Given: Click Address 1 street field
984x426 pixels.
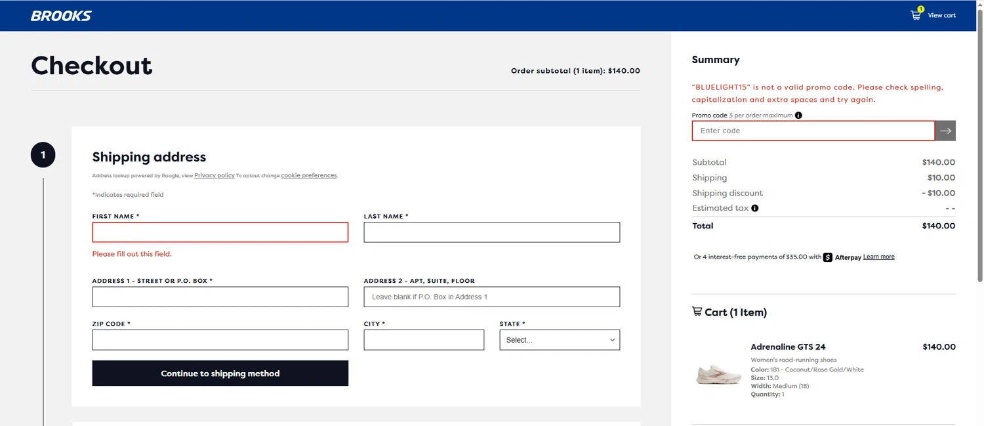Looking at the screenshot, I should click(x=220, y=297).
